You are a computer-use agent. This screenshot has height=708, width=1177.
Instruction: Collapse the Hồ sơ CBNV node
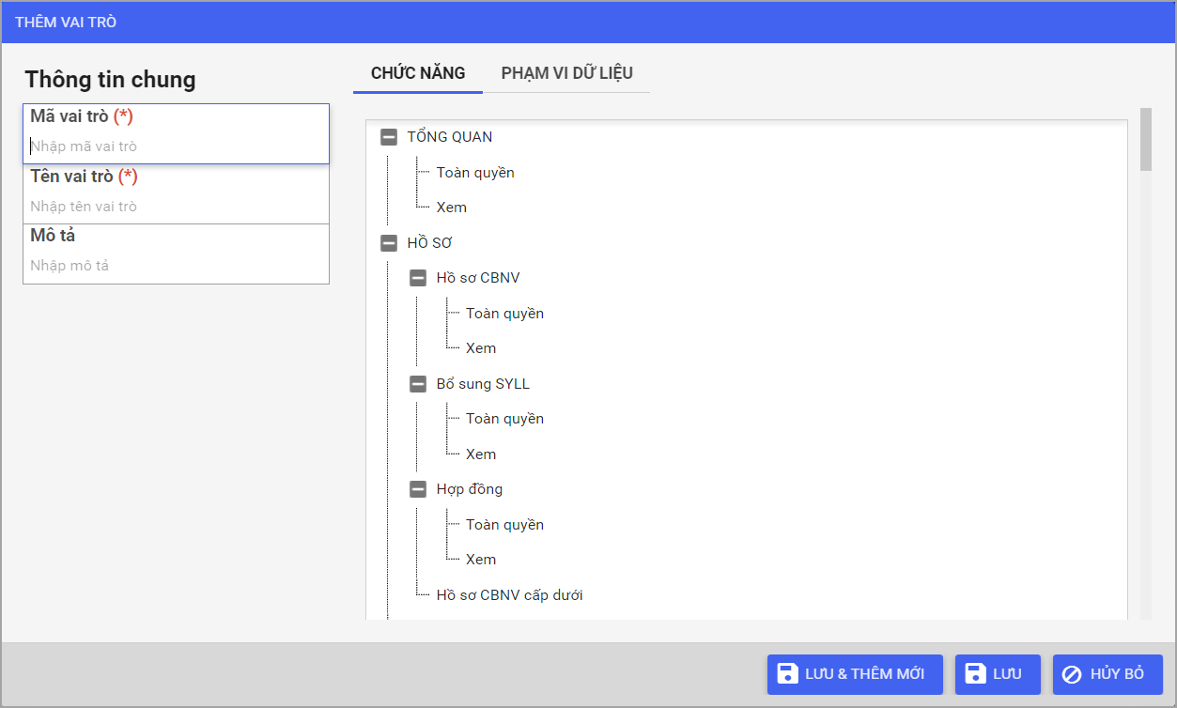tap(418, 278)
